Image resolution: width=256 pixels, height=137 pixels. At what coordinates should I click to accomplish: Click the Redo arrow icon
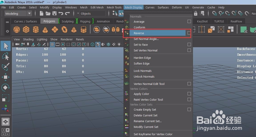coord(67,13)
